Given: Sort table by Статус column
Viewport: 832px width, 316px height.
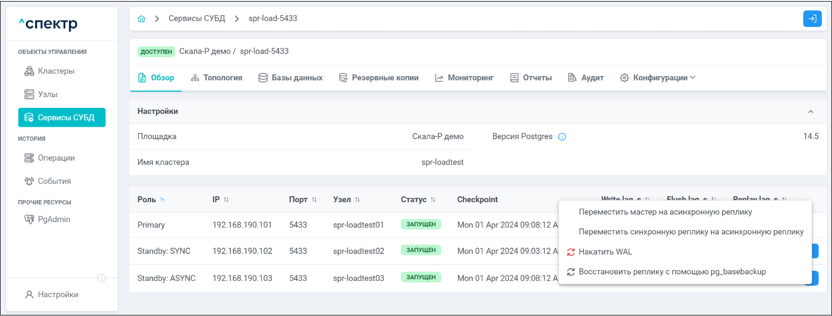Looking at the screenshot, I should coord(433,200).
